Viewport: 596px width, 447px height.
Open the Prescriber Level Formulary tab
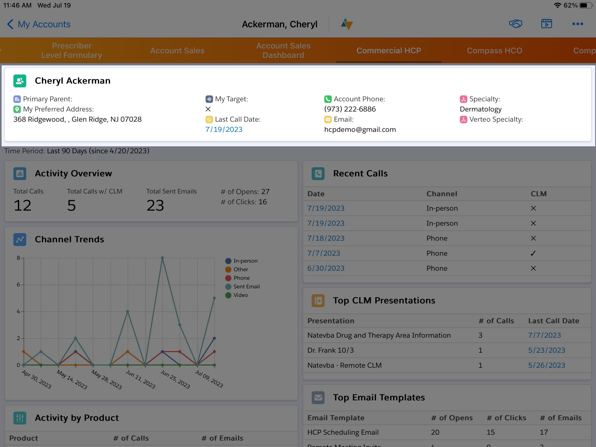point(71,50)
